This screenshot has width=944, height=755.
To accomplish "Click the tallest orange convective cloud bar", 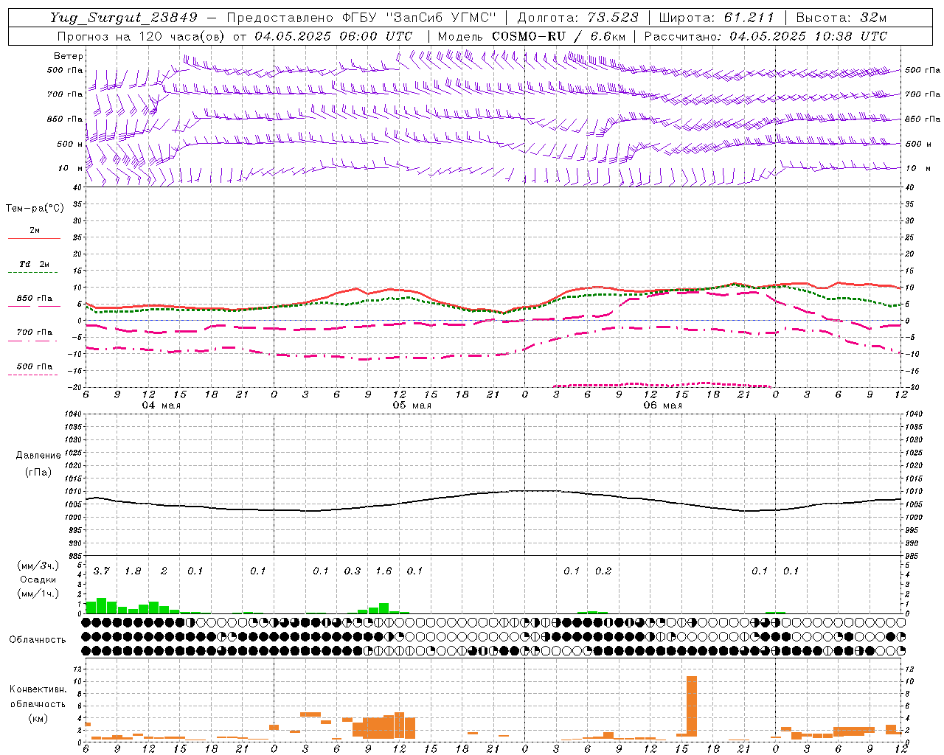I will tap(691, 707).
